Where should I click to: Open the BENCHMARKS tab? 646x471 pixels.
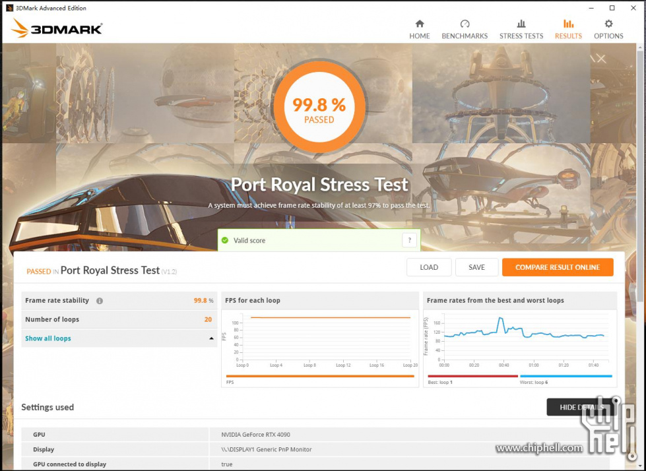[465, 29]
